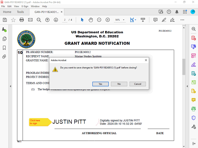The height and width of the screenshot is (148, 198).
Task: Click the vertical scrollbar thumb
Action: 184,67
